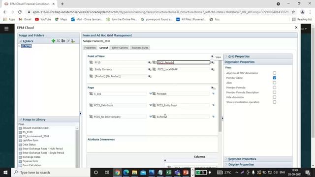Screen dimensions: 315x177
Task: Select the Layout tab
Action: click(104, 48)
